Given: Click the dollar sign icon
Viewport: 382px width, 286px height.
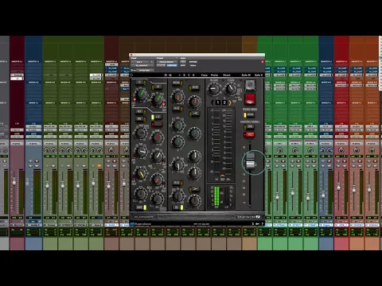Looking at the screenshot, I should pos(253,224).
